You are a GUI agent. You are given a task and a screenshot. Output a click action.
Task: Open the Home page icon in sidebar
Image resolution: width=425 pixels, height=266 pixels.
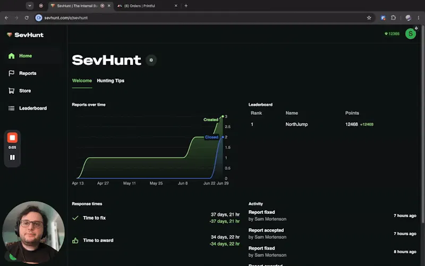(x=11, y=56)
